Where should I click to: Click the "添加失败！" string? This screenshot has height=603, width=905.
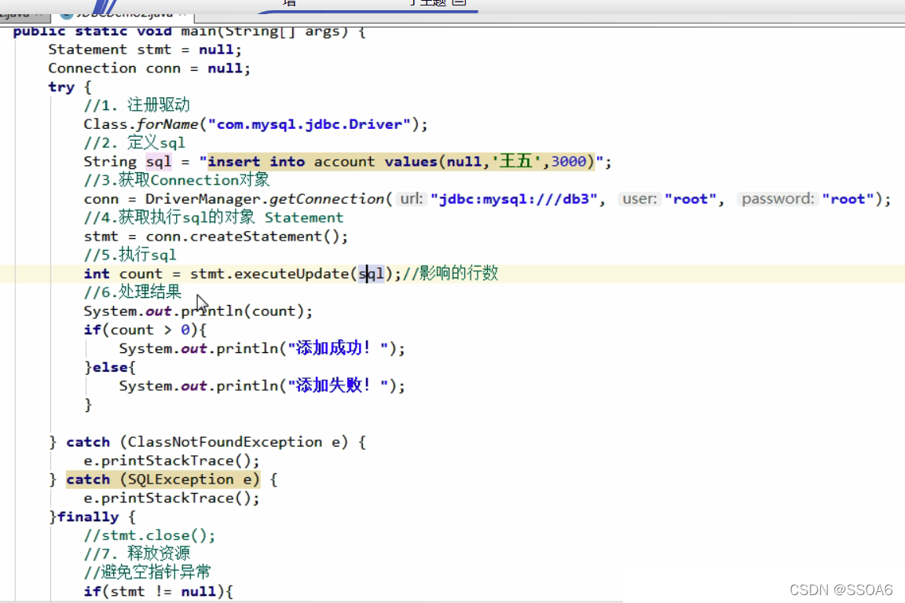tap(337, 386)
